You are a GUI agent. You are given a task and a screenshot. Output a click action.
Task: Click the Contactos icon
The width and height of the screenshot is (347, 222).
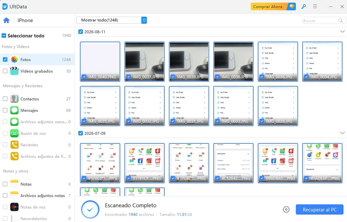click(14, 99)
